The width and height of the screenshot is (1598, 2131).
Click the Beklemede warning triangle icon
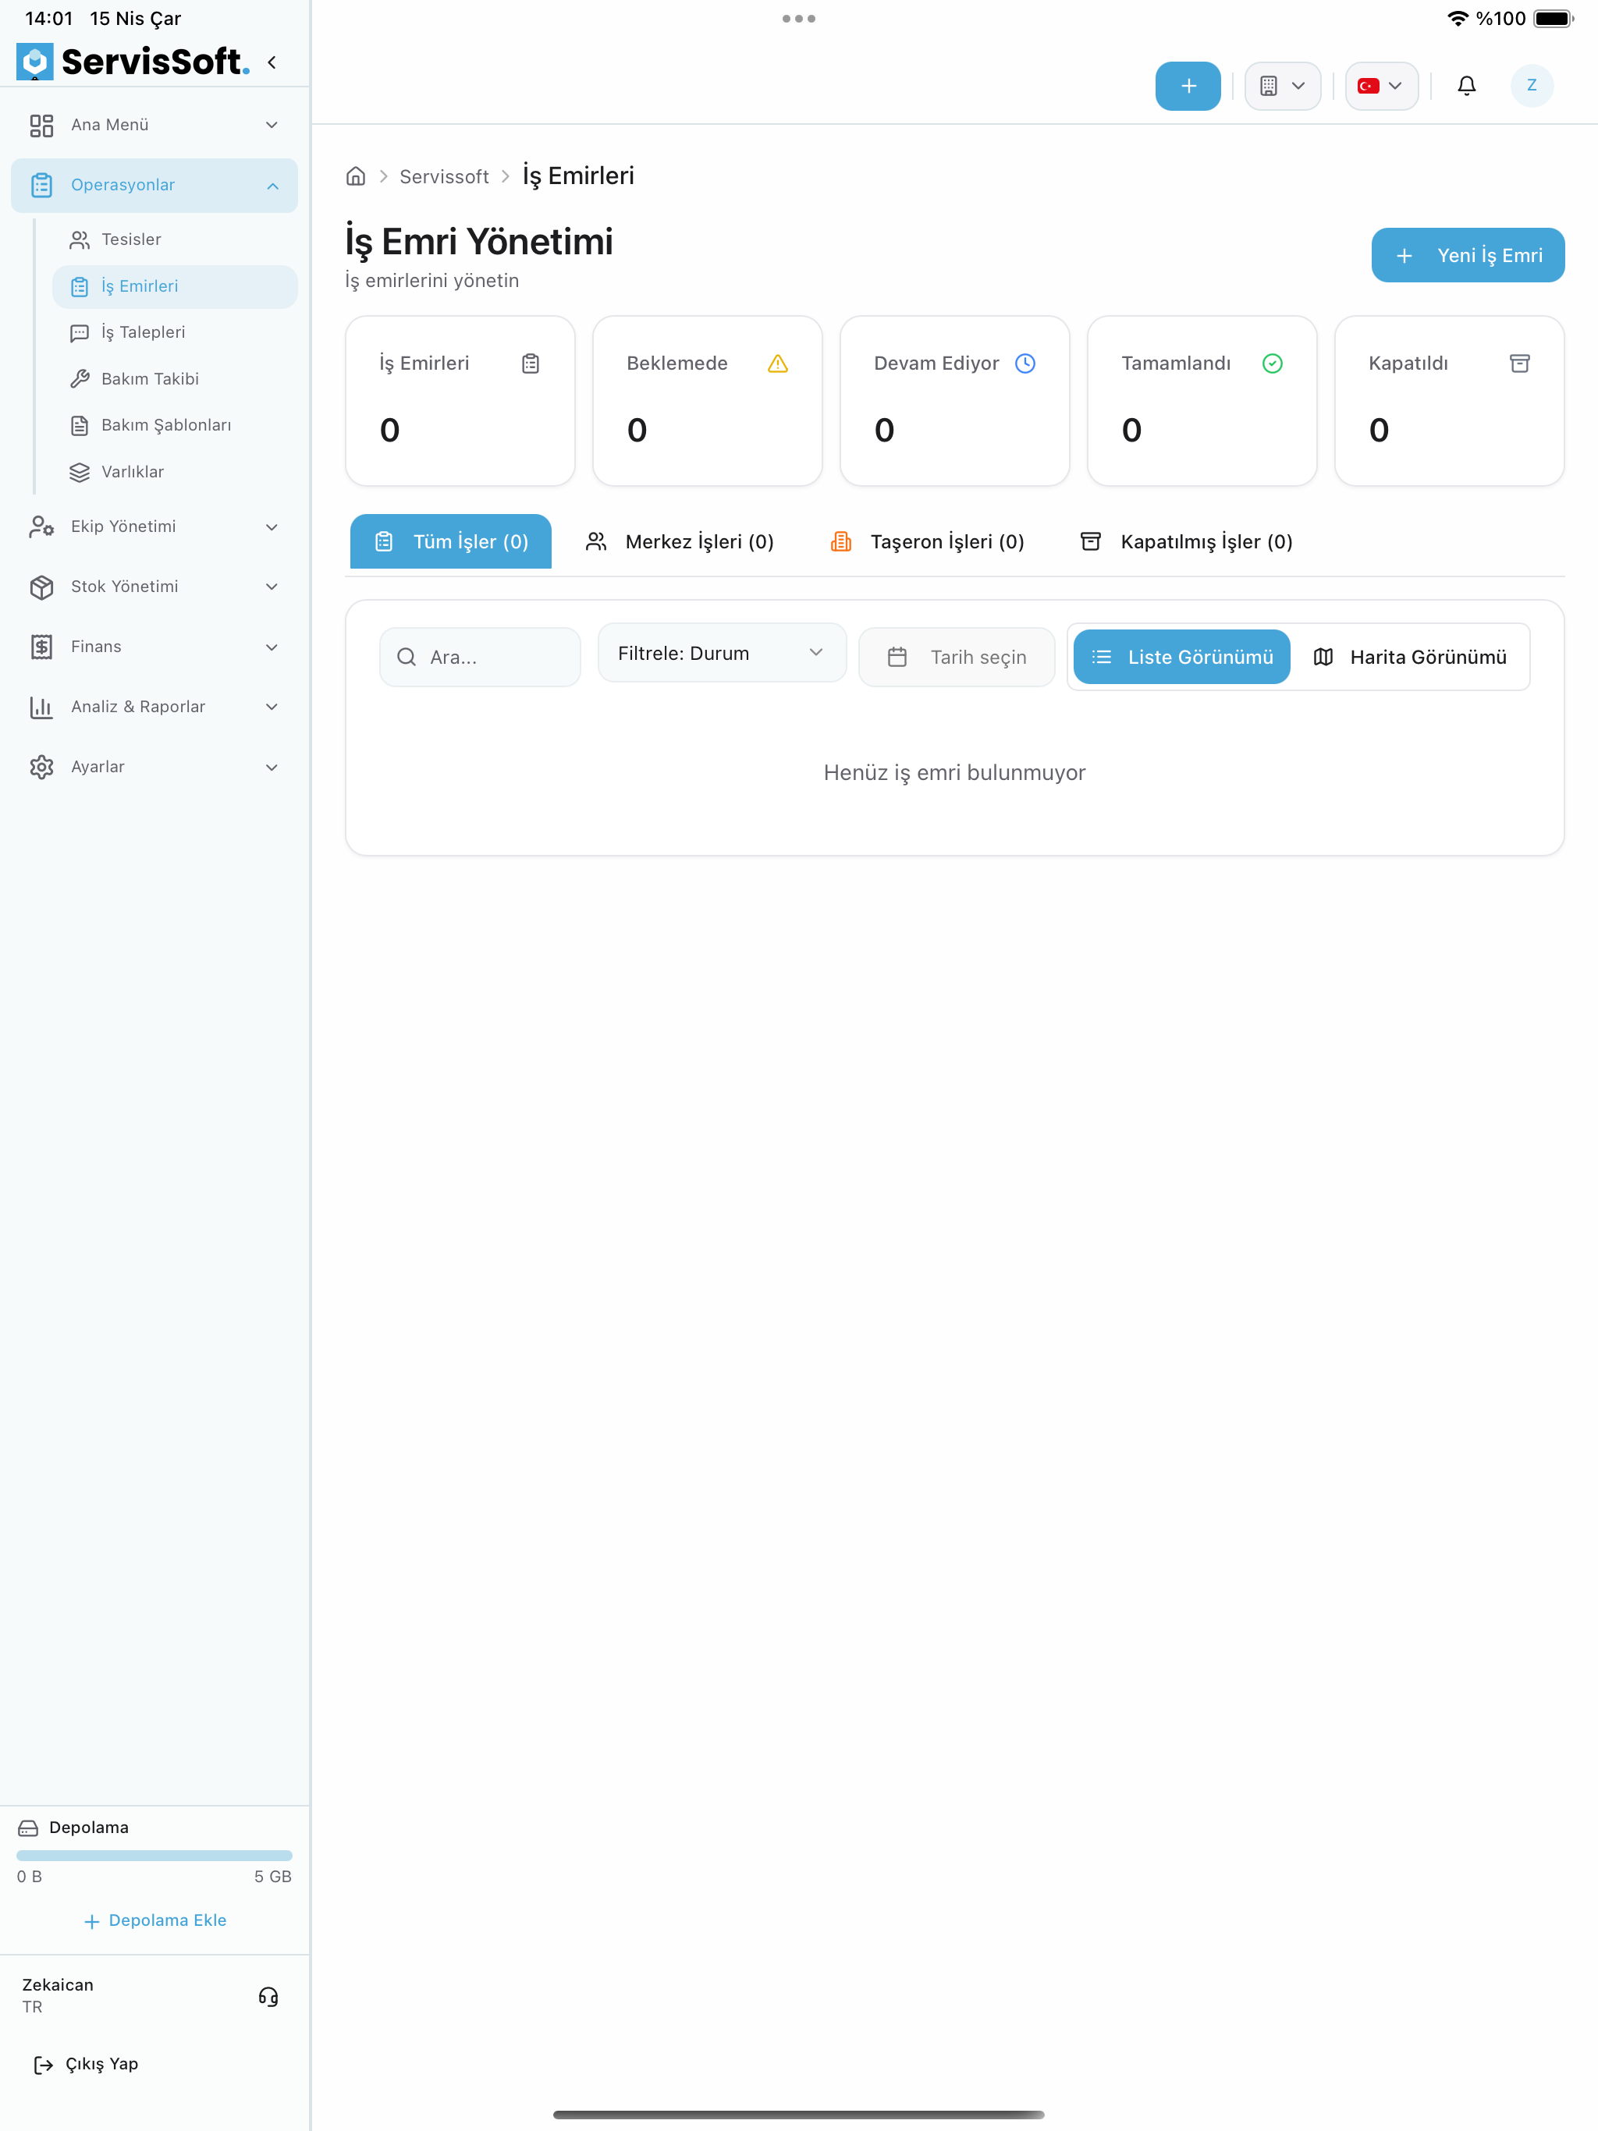778,363
